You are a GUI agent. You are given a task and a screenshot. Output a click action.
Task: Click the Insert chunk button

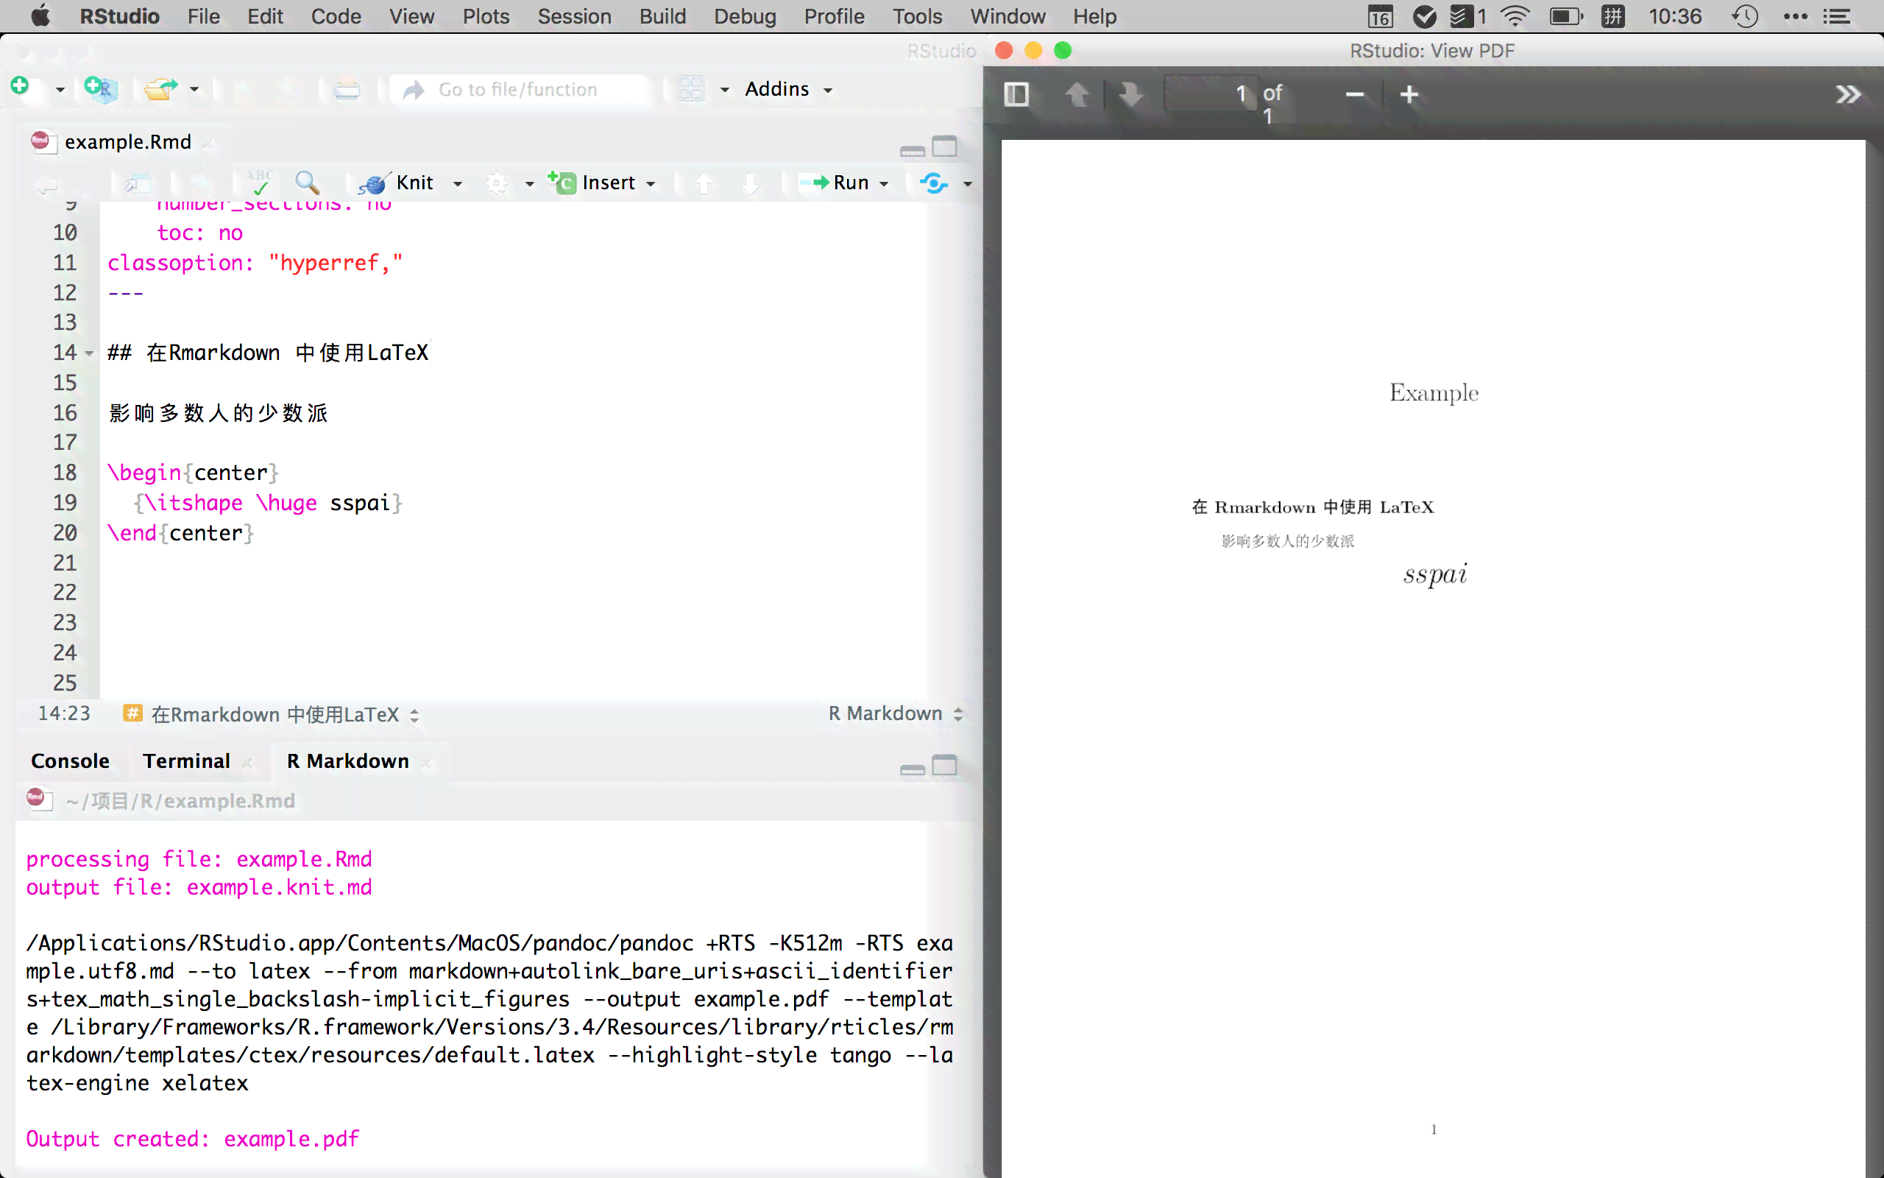601,183
